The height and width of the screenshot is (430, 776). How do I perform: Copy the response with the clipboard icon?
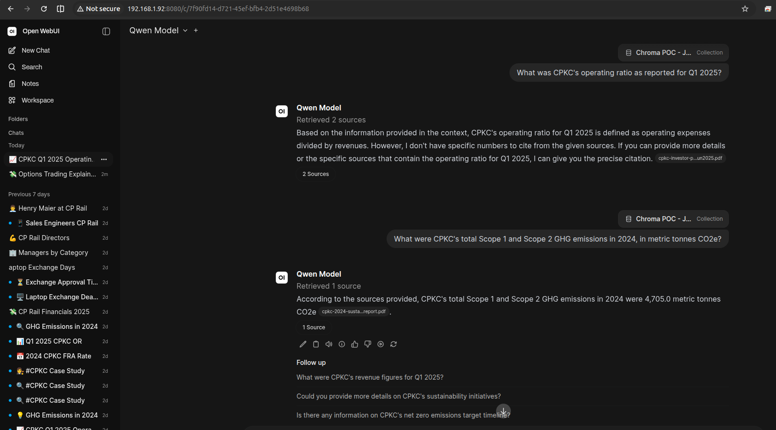point(316,344)
